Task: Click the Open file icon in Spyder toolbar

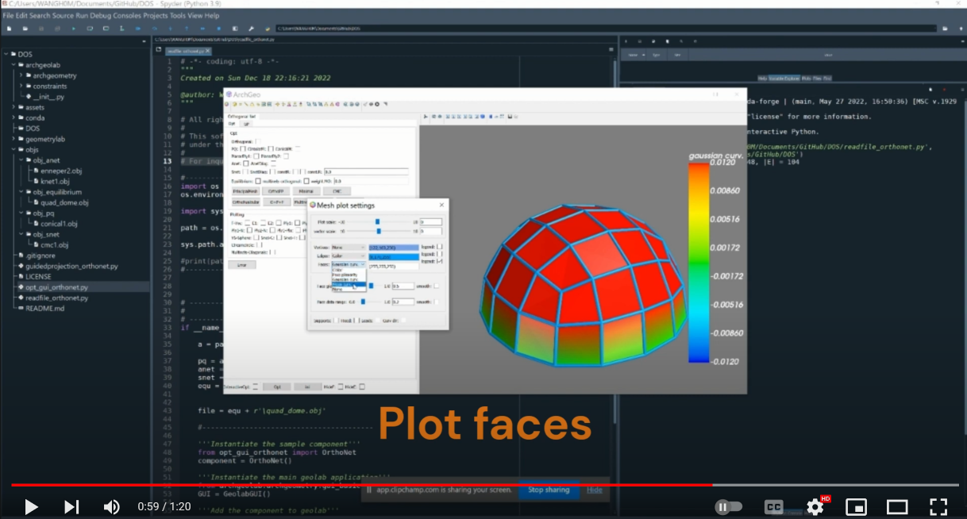Action: point(25,28)
